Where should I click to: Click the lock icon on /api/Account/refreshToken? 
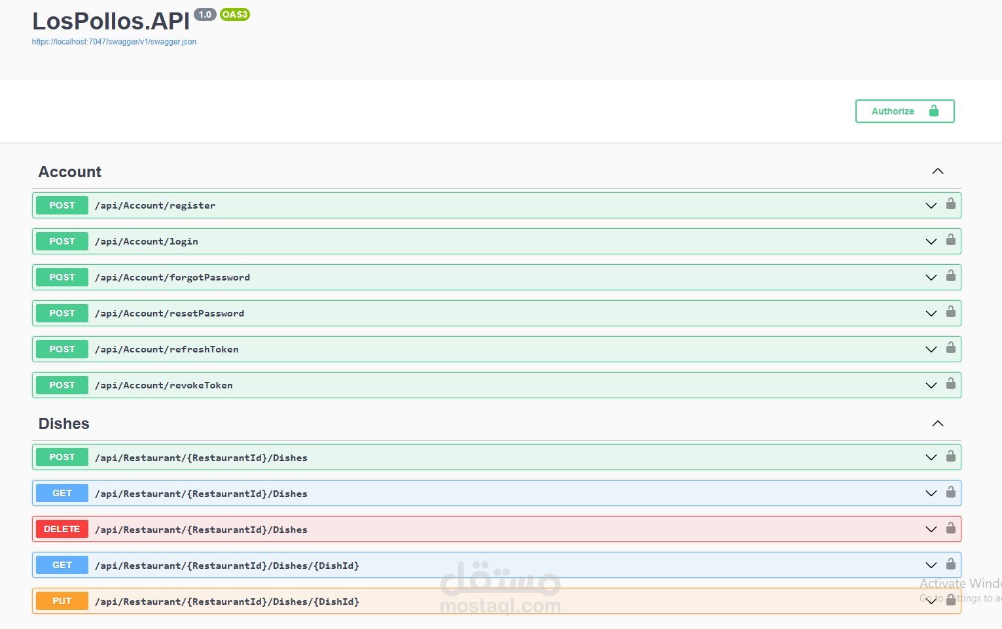coord(951,348)
